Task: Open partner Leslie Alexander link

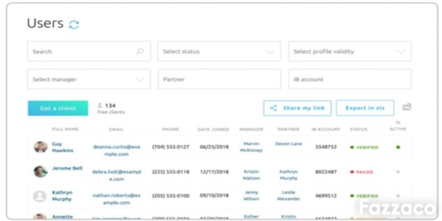Action: (288, 196)
